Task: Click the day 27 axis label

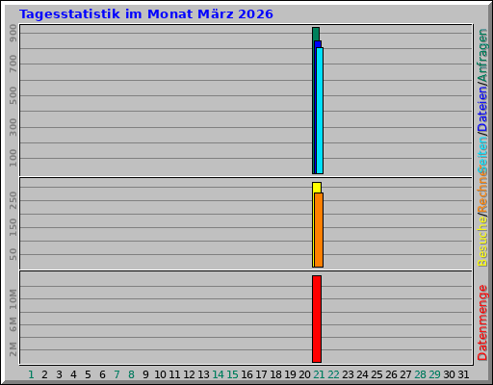Action: tap(405, 374)
